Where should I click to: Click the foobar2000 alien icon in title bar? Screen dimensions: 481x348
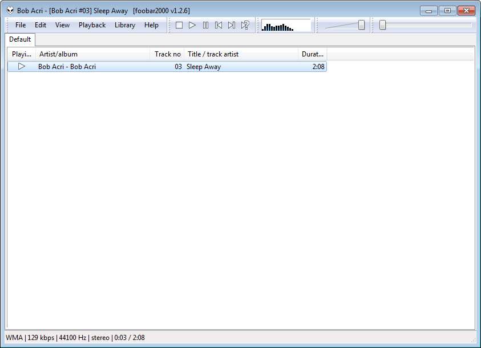point(10,10)
